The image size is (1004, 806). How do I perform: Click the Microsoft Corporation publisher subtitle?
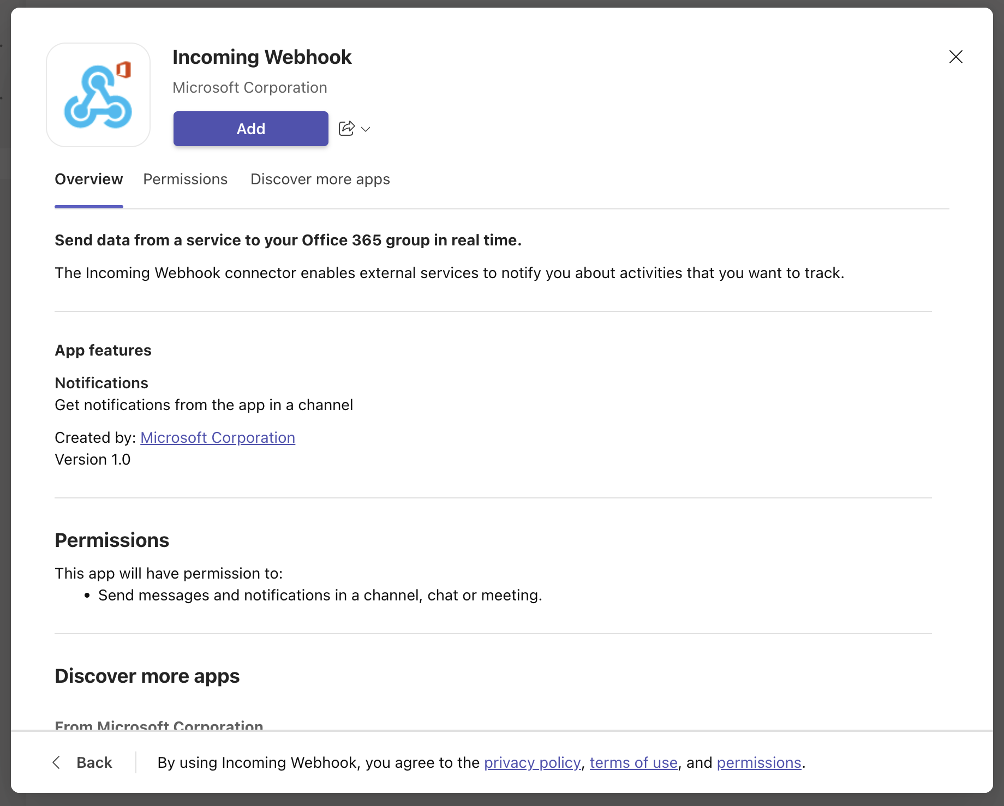[250, 88]
